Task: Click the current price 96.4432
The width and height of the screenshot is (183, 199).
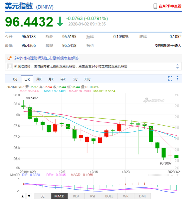Action: pyautogui.click(x=29, y=22)
